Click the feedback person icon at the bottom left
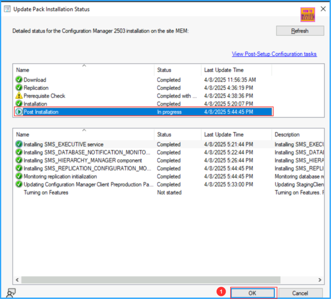This screenshot has width=331, height=299. [11, 293]
